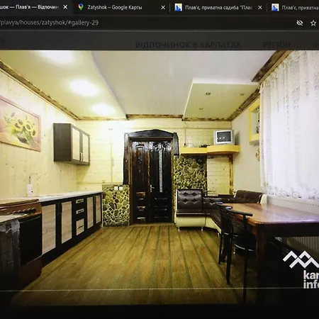The height and width of the screenshot is (319, 319).
Task: Close the Плав'є, приватна садиба tab
Action: [x=260, y=8]
